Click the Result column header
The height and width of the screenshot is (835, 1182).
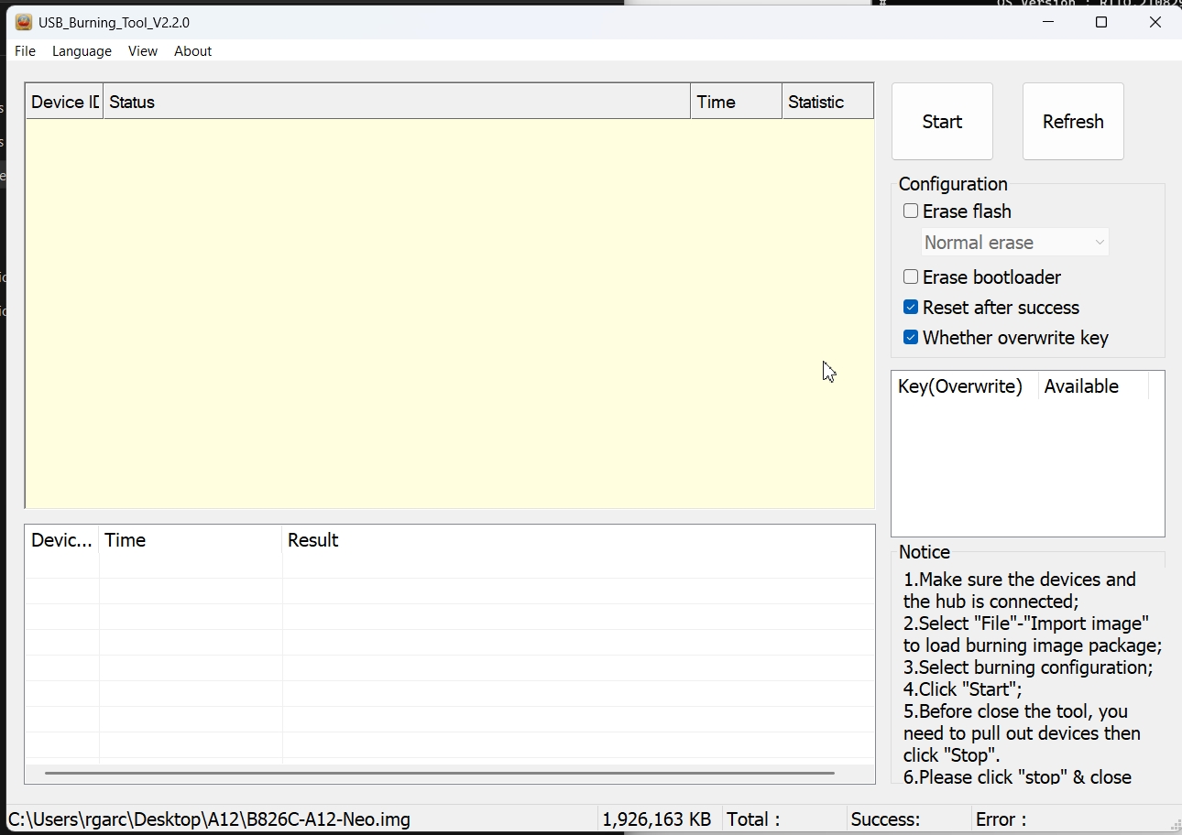(578, 540)
